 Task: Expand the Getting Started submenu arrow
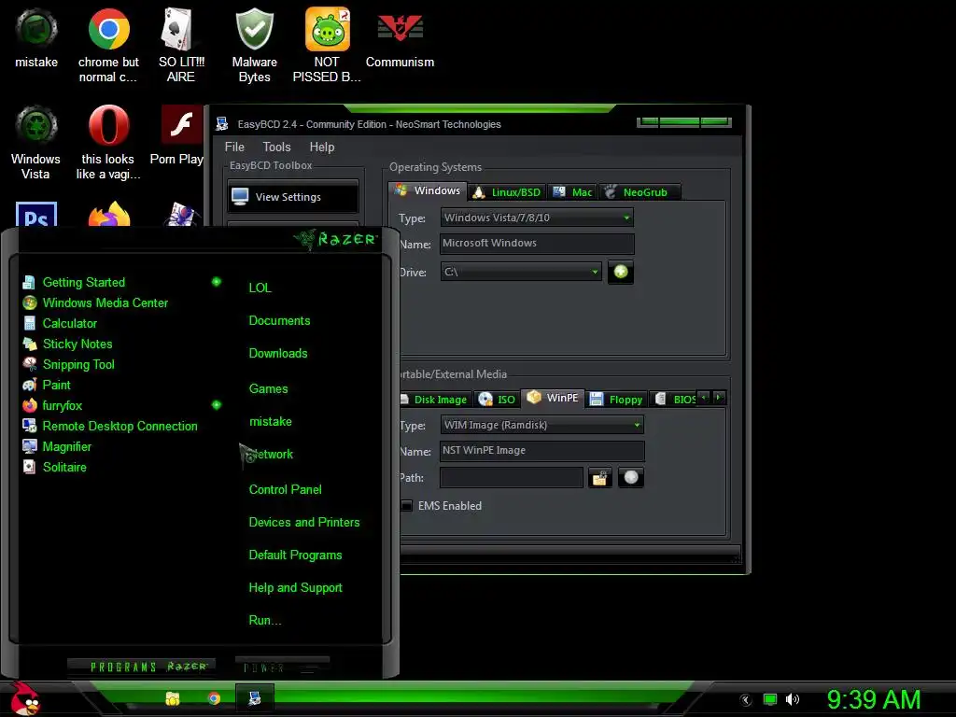click(217, 282)
